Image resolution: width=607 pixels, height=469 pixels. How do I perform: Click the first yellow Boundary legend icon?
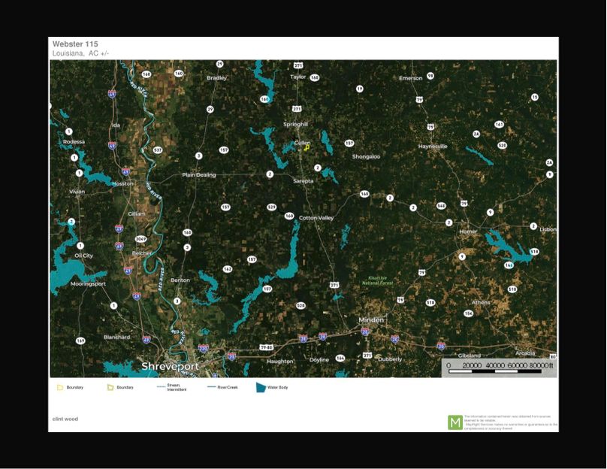pos(60,388)
